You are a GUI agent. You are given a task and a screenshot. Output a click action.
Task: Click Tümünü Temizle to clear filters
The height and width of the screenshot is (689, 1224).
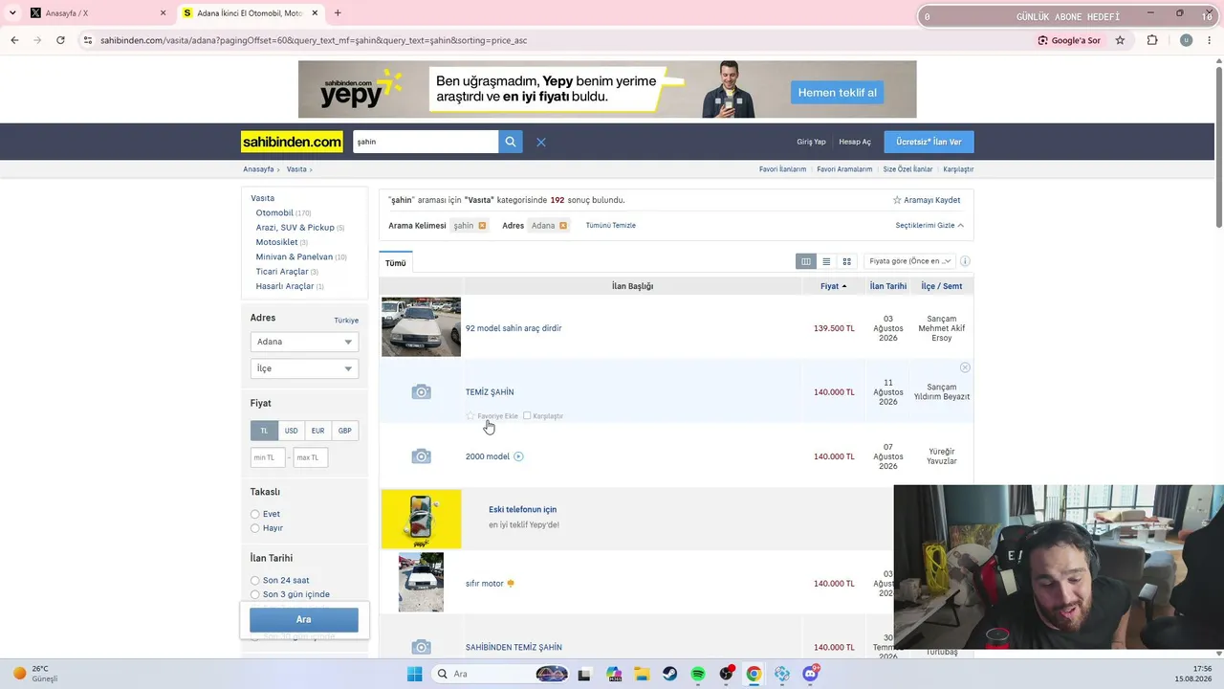pyautogui.click(x=611, y=226)
